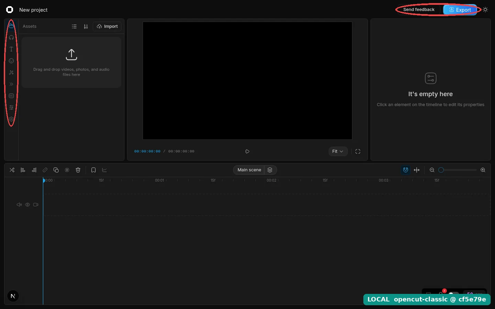Zoom in the timeline
The height and width of the screenshot is (309, 495).
[x=483, y=170]
